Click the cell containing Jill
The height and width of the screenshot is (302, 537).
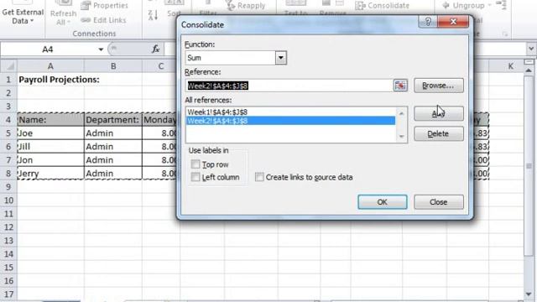[x=50, y=147]
